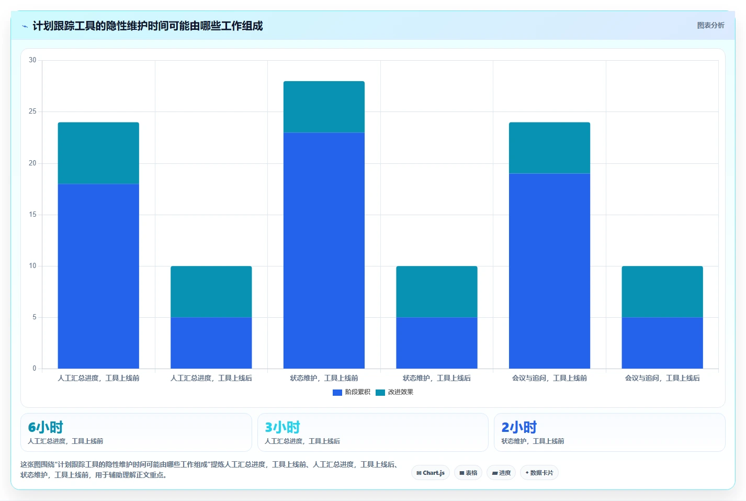Click x-axis label 会议与追问，工具上线前
This screenshot has height=501, width=746.
click(549, 378)
